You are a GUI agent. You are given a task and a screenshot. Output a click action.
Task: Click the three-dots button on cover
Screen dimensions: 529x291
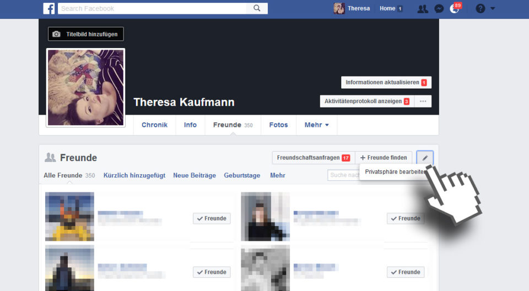(423, 101)
